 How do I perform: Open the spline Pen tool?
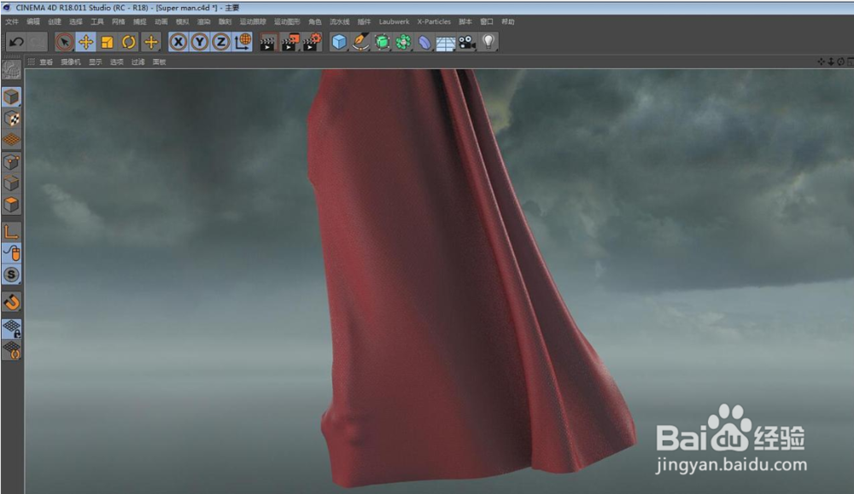click(360, 42)
